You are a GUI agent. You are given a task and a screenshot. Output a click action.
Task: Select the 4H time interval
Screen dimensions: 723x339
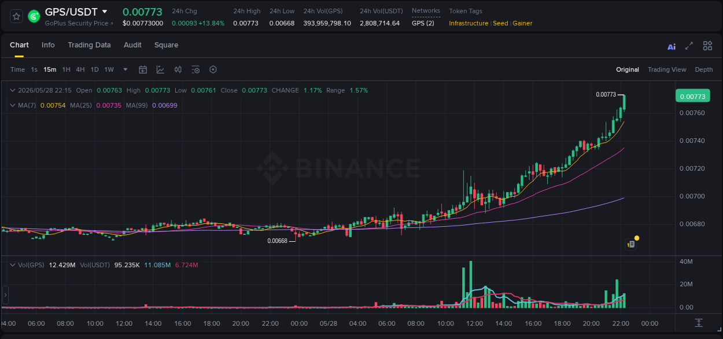(x=80, y=69)
